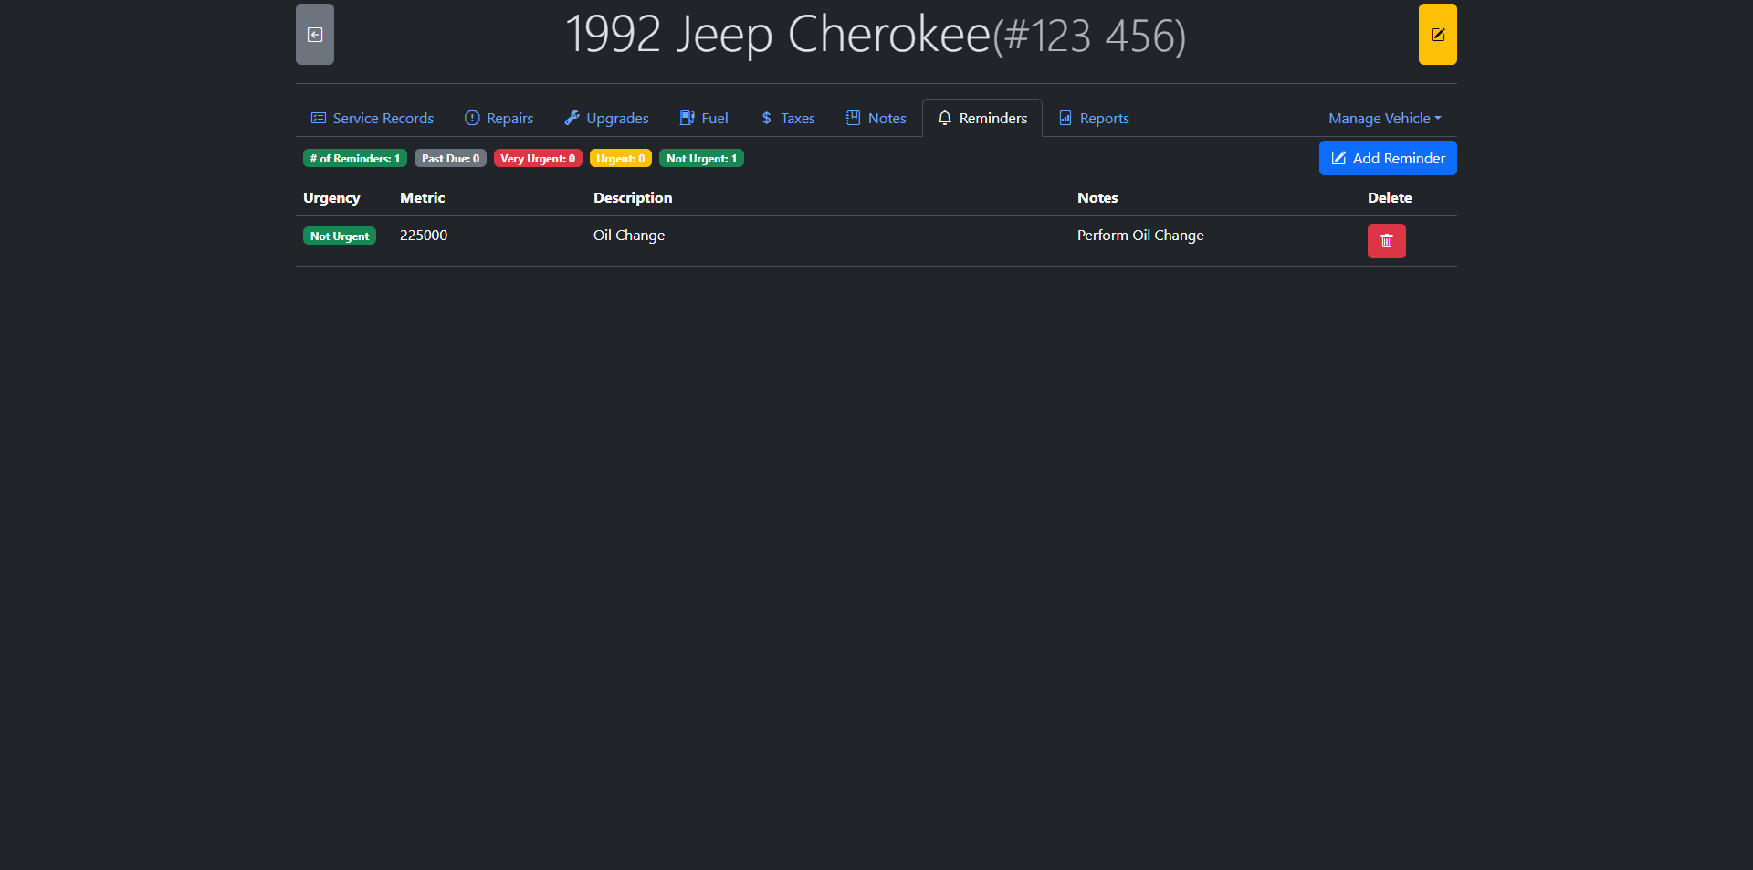Delete the Oil Change reminder with the trash icon
The height and width of the screenshot is (870, 1753).
point(1386,241)
